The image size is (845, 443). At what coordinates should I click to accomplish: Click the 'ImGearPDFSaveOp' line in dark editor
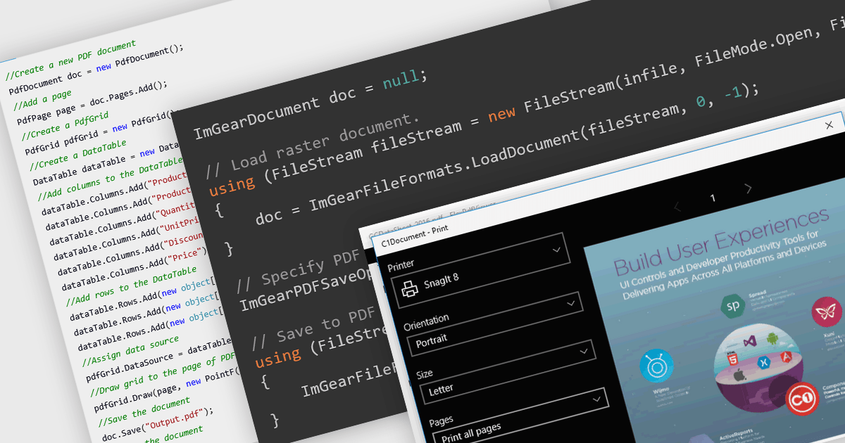click(x=308, y=289)
